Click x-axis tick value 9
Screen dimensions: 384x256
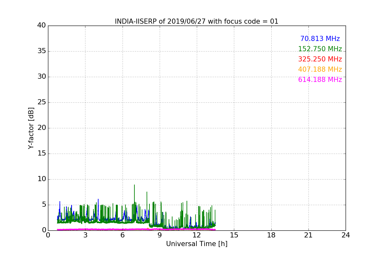tap(160, 235)
